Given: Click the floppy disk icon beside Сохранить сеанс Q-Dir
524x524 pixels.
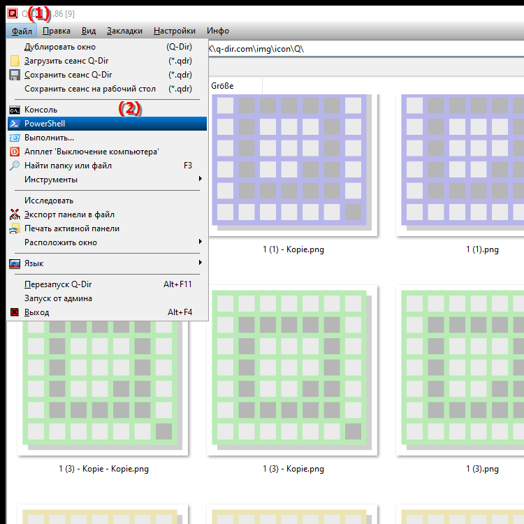Looking at the screenshot, I should [x=15, y=75].
